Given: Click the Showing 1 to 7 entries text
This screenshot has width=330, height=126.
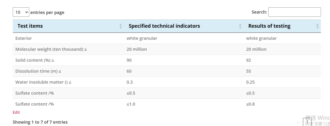Looking at the screenshot, I should [x=40, y=122].
